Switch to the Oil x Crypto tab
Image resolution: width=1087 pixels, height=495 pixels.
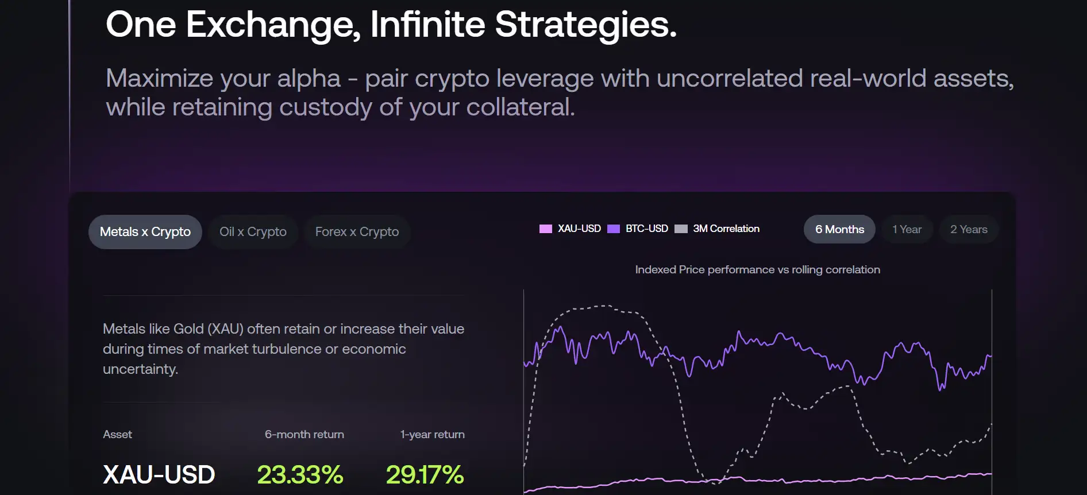pos(253,232)
